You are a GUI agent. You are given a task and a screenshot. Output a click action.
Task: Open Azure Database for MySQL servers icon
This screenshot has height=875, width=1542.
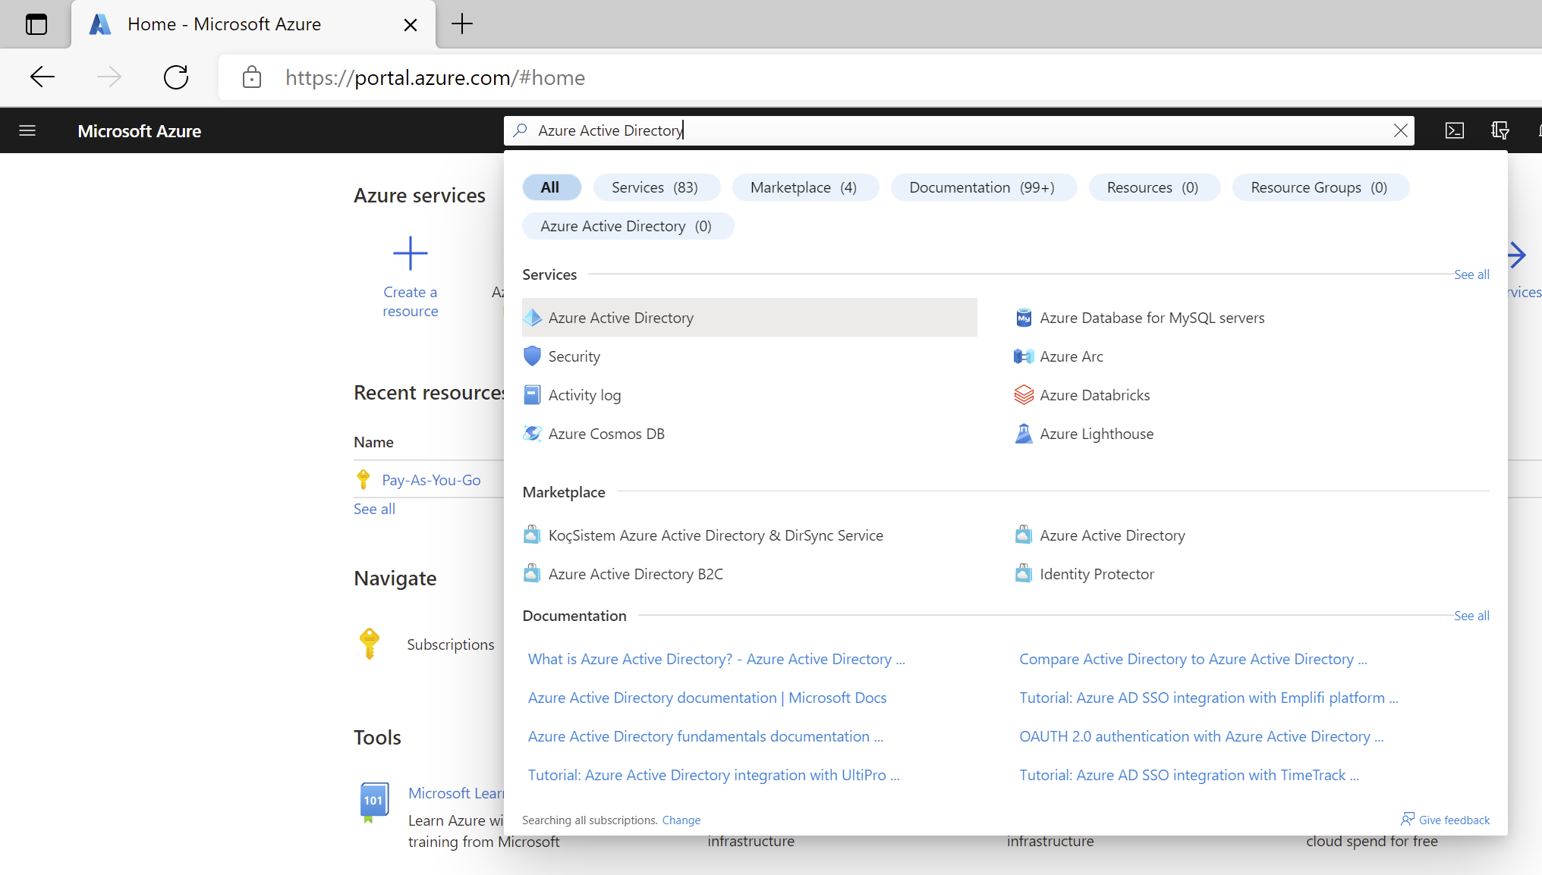[1024, 318]
